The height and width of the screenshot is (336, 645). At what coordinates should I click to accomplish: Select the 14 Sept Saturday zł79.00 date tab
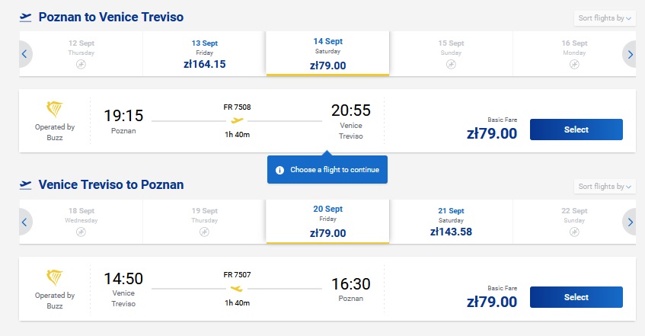(x=328, y=53)
